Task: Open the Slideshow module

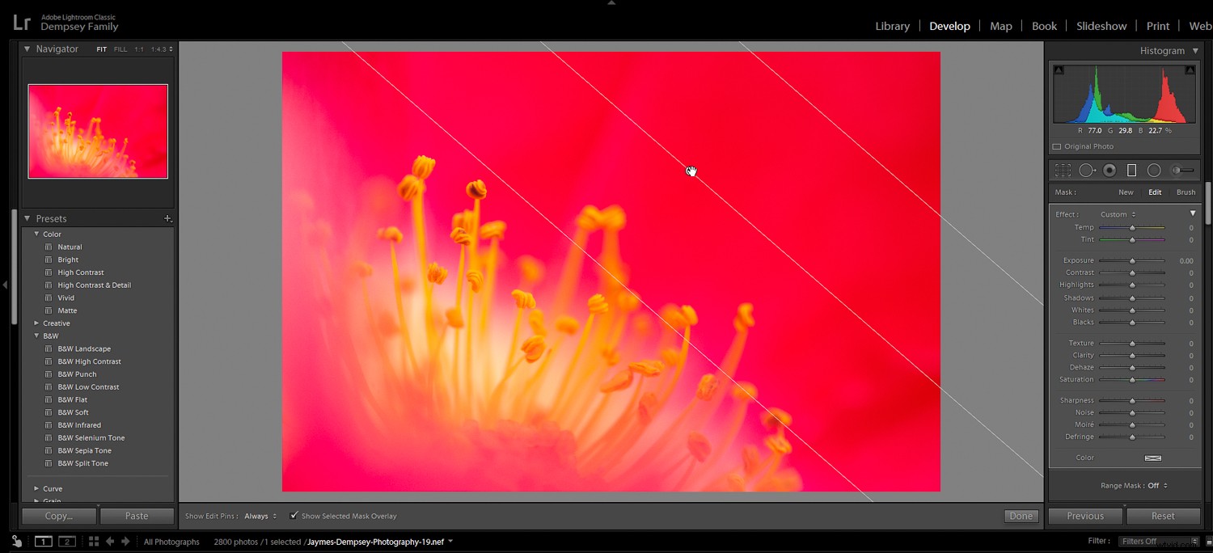Action: pyautogui.click(x=1101, y=26)
